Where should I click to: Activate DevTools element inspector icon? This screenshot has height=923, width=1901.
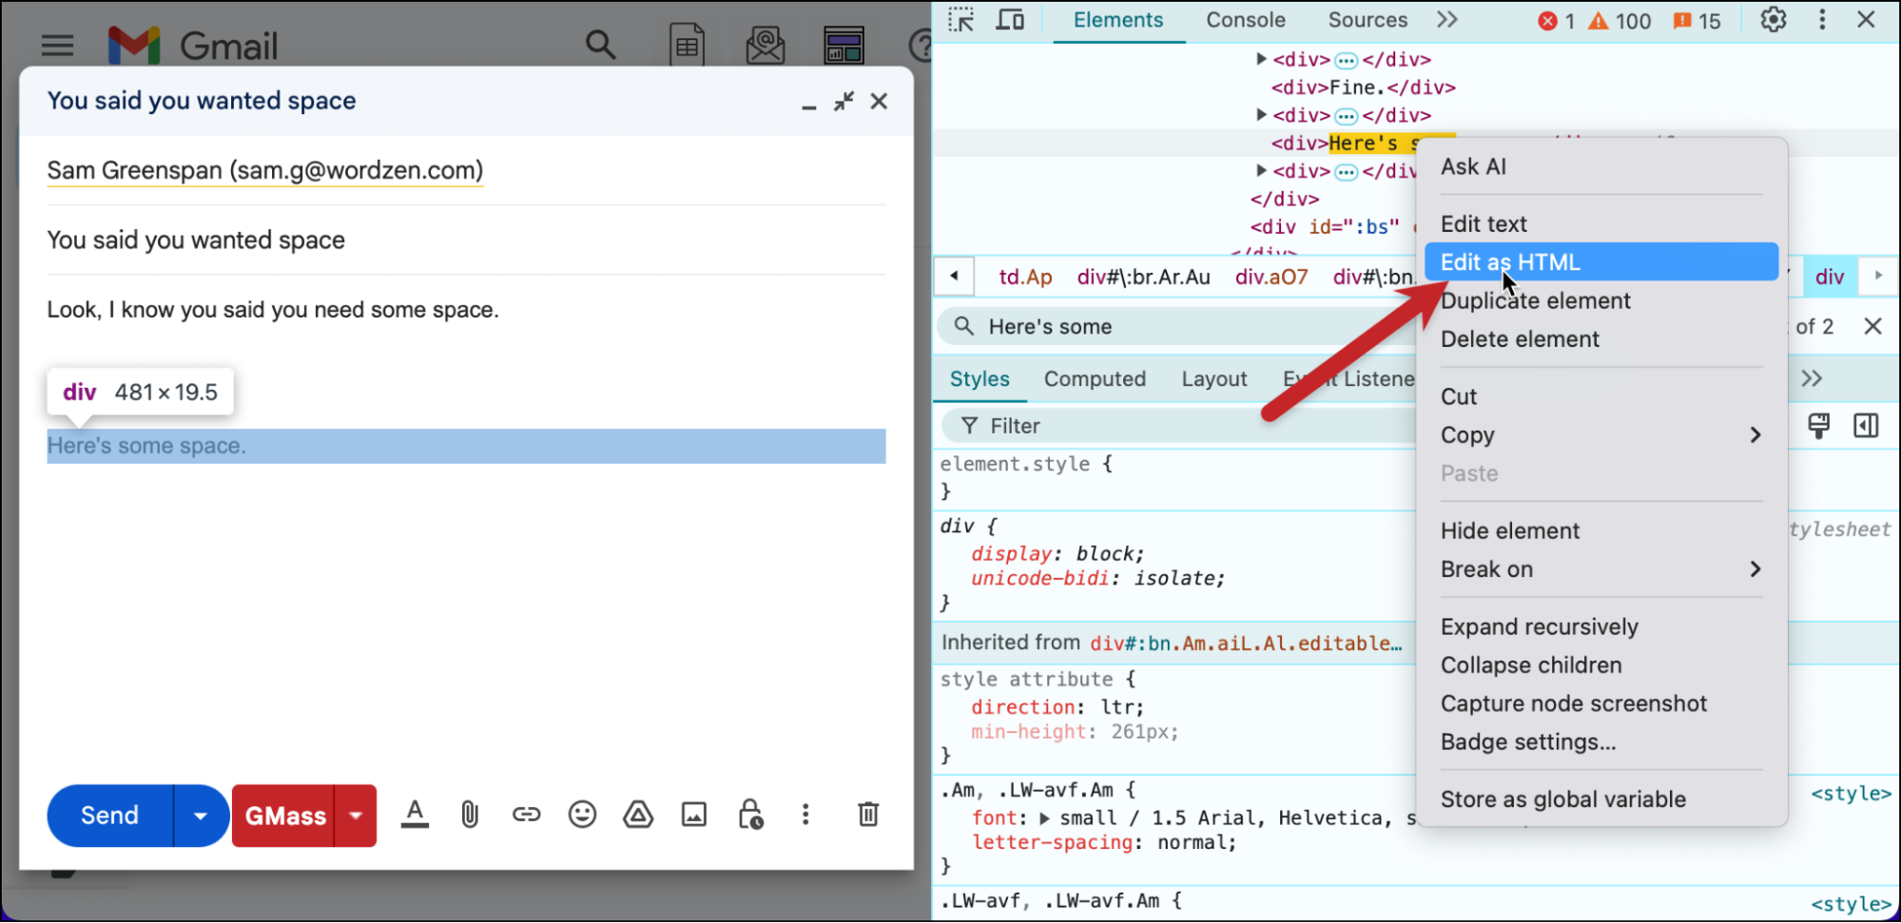tap(961, 20)
